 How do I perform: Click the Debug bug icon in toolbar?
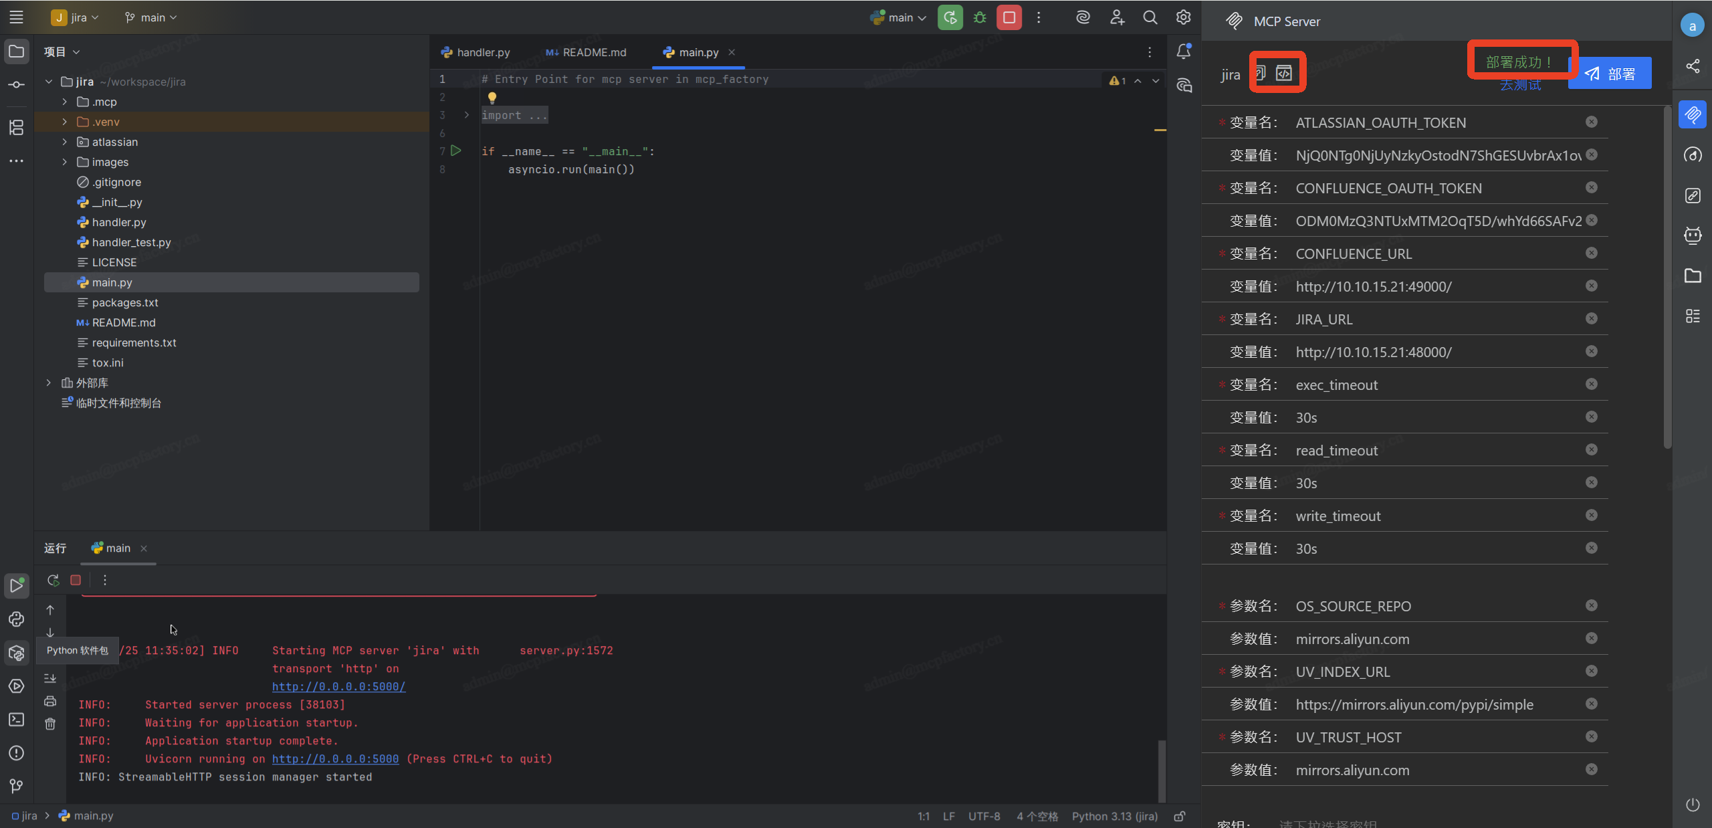coord(980,18)
